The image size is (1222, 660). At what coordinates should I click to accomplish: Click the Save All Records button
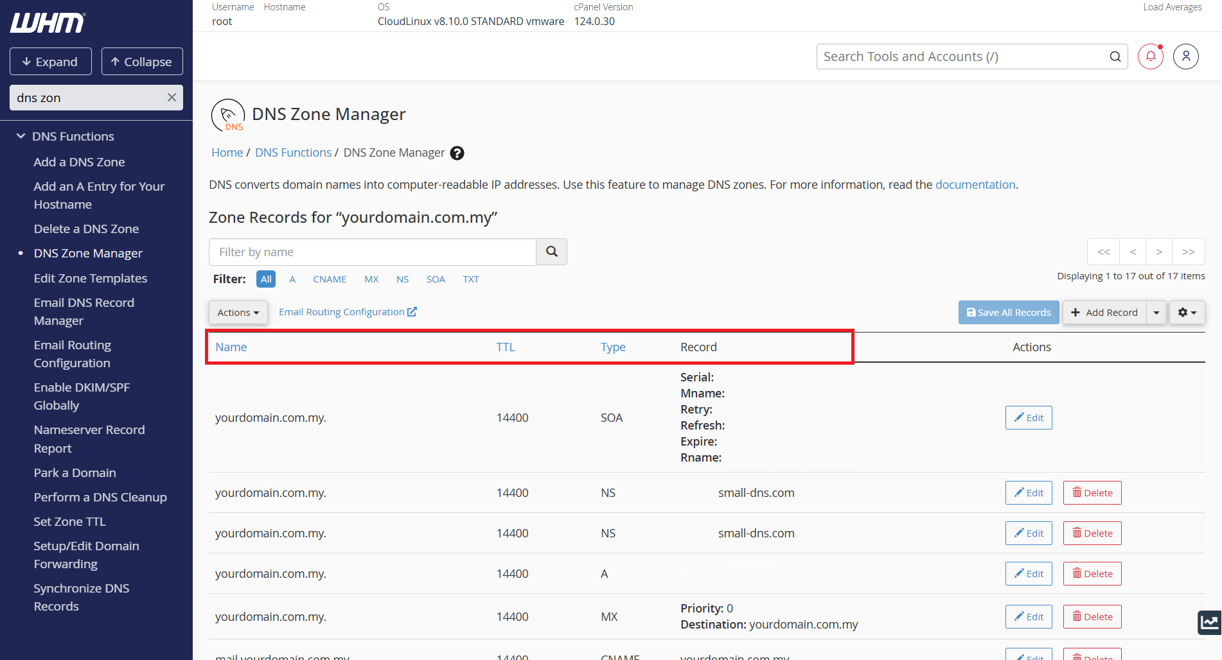point(1008,313)
